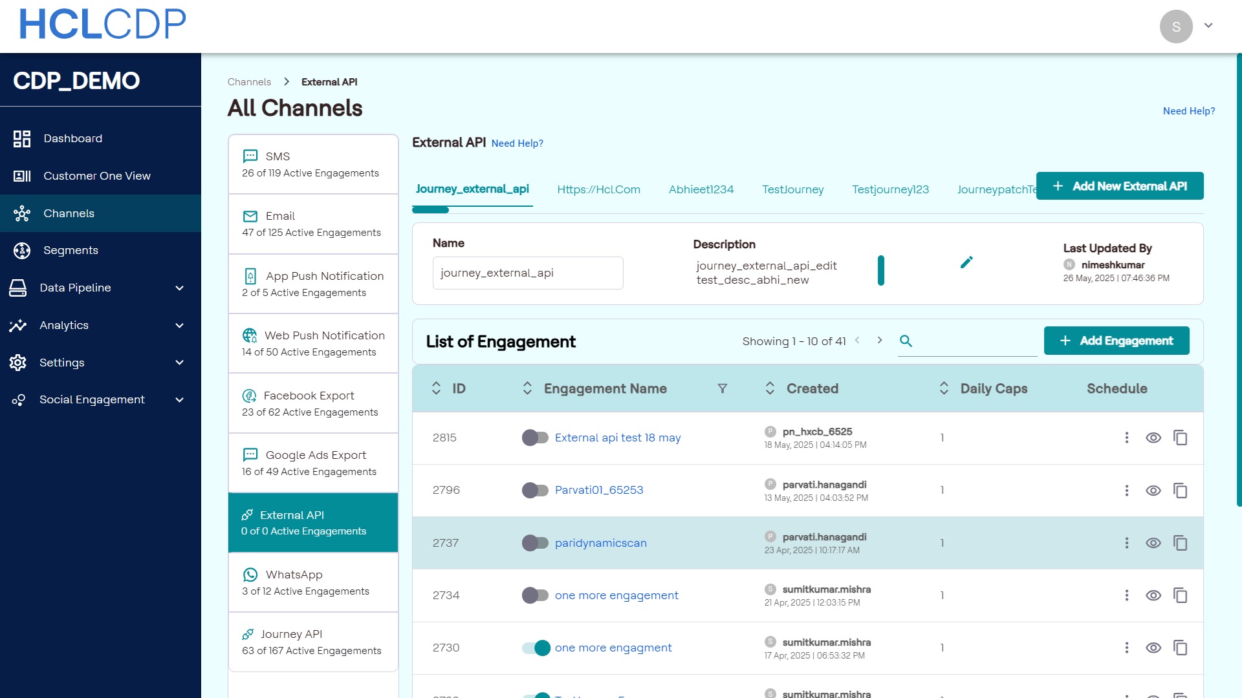Image resolution: width=1242 pixels, height=698 pixels.
Task: Enable External api test 18 may toggle
Action: coord(535,438)
